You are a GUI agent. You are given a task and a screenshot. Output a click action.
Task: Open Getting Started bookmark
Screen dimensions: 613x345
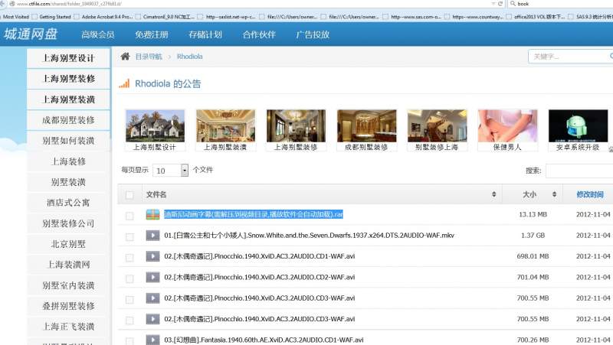coord(51,17)
